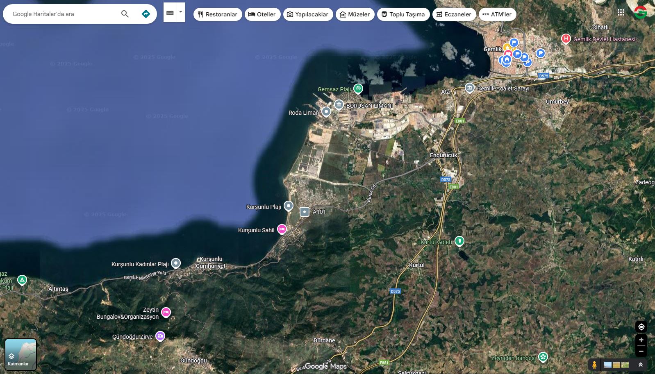Viewport: 655px width, 374px height.
Task: Open the Google apps grid
Action: [621, 12]
